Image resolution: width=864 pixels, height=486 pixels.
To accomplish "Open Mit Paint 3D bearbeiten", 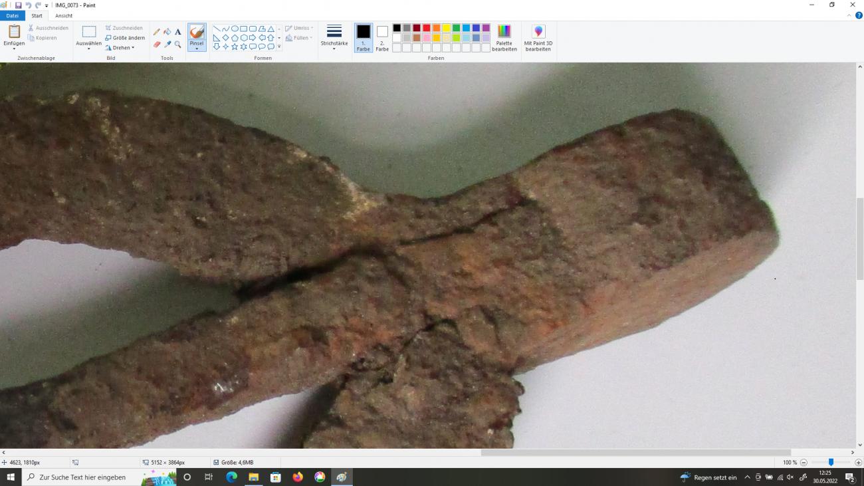I will pos(538,39).
